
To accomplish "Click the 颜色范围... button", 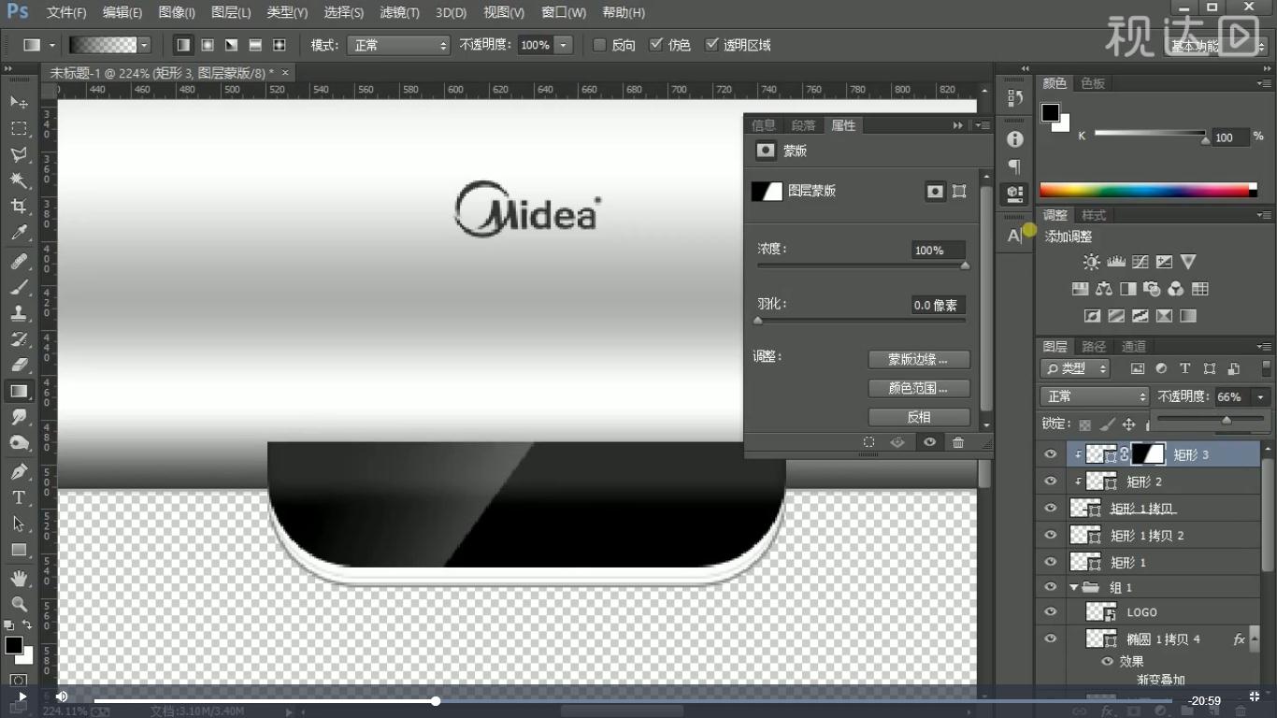I will tap(919, 388).
